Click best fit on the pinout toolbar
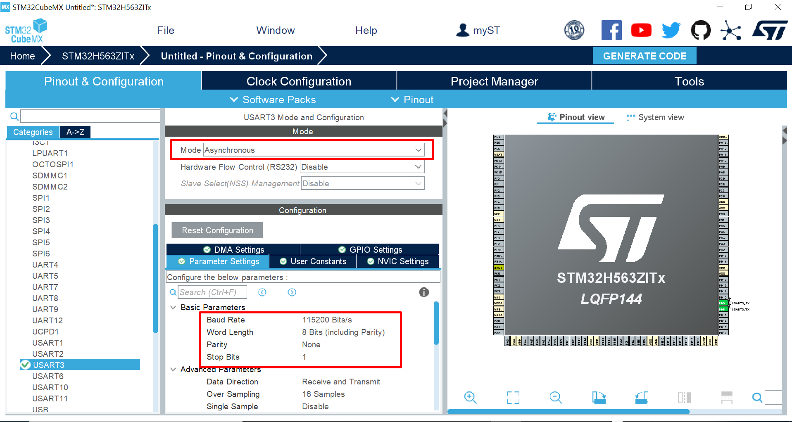 [x=513, y=398]
